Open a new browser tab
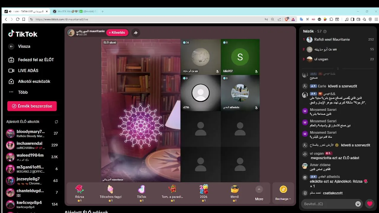This screenshot has width=379, height=213. coord(102,11)
